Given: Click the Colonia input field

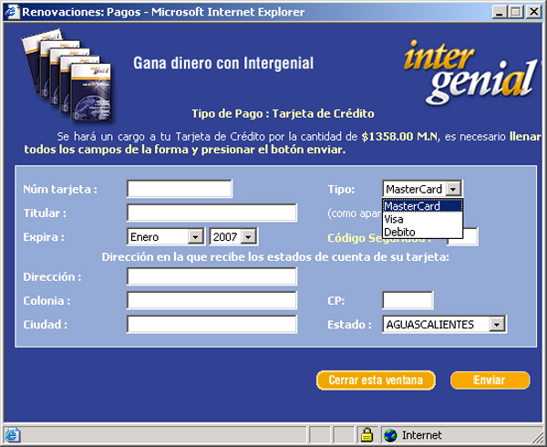Looking at the screenshot, I should click(212, 300).
